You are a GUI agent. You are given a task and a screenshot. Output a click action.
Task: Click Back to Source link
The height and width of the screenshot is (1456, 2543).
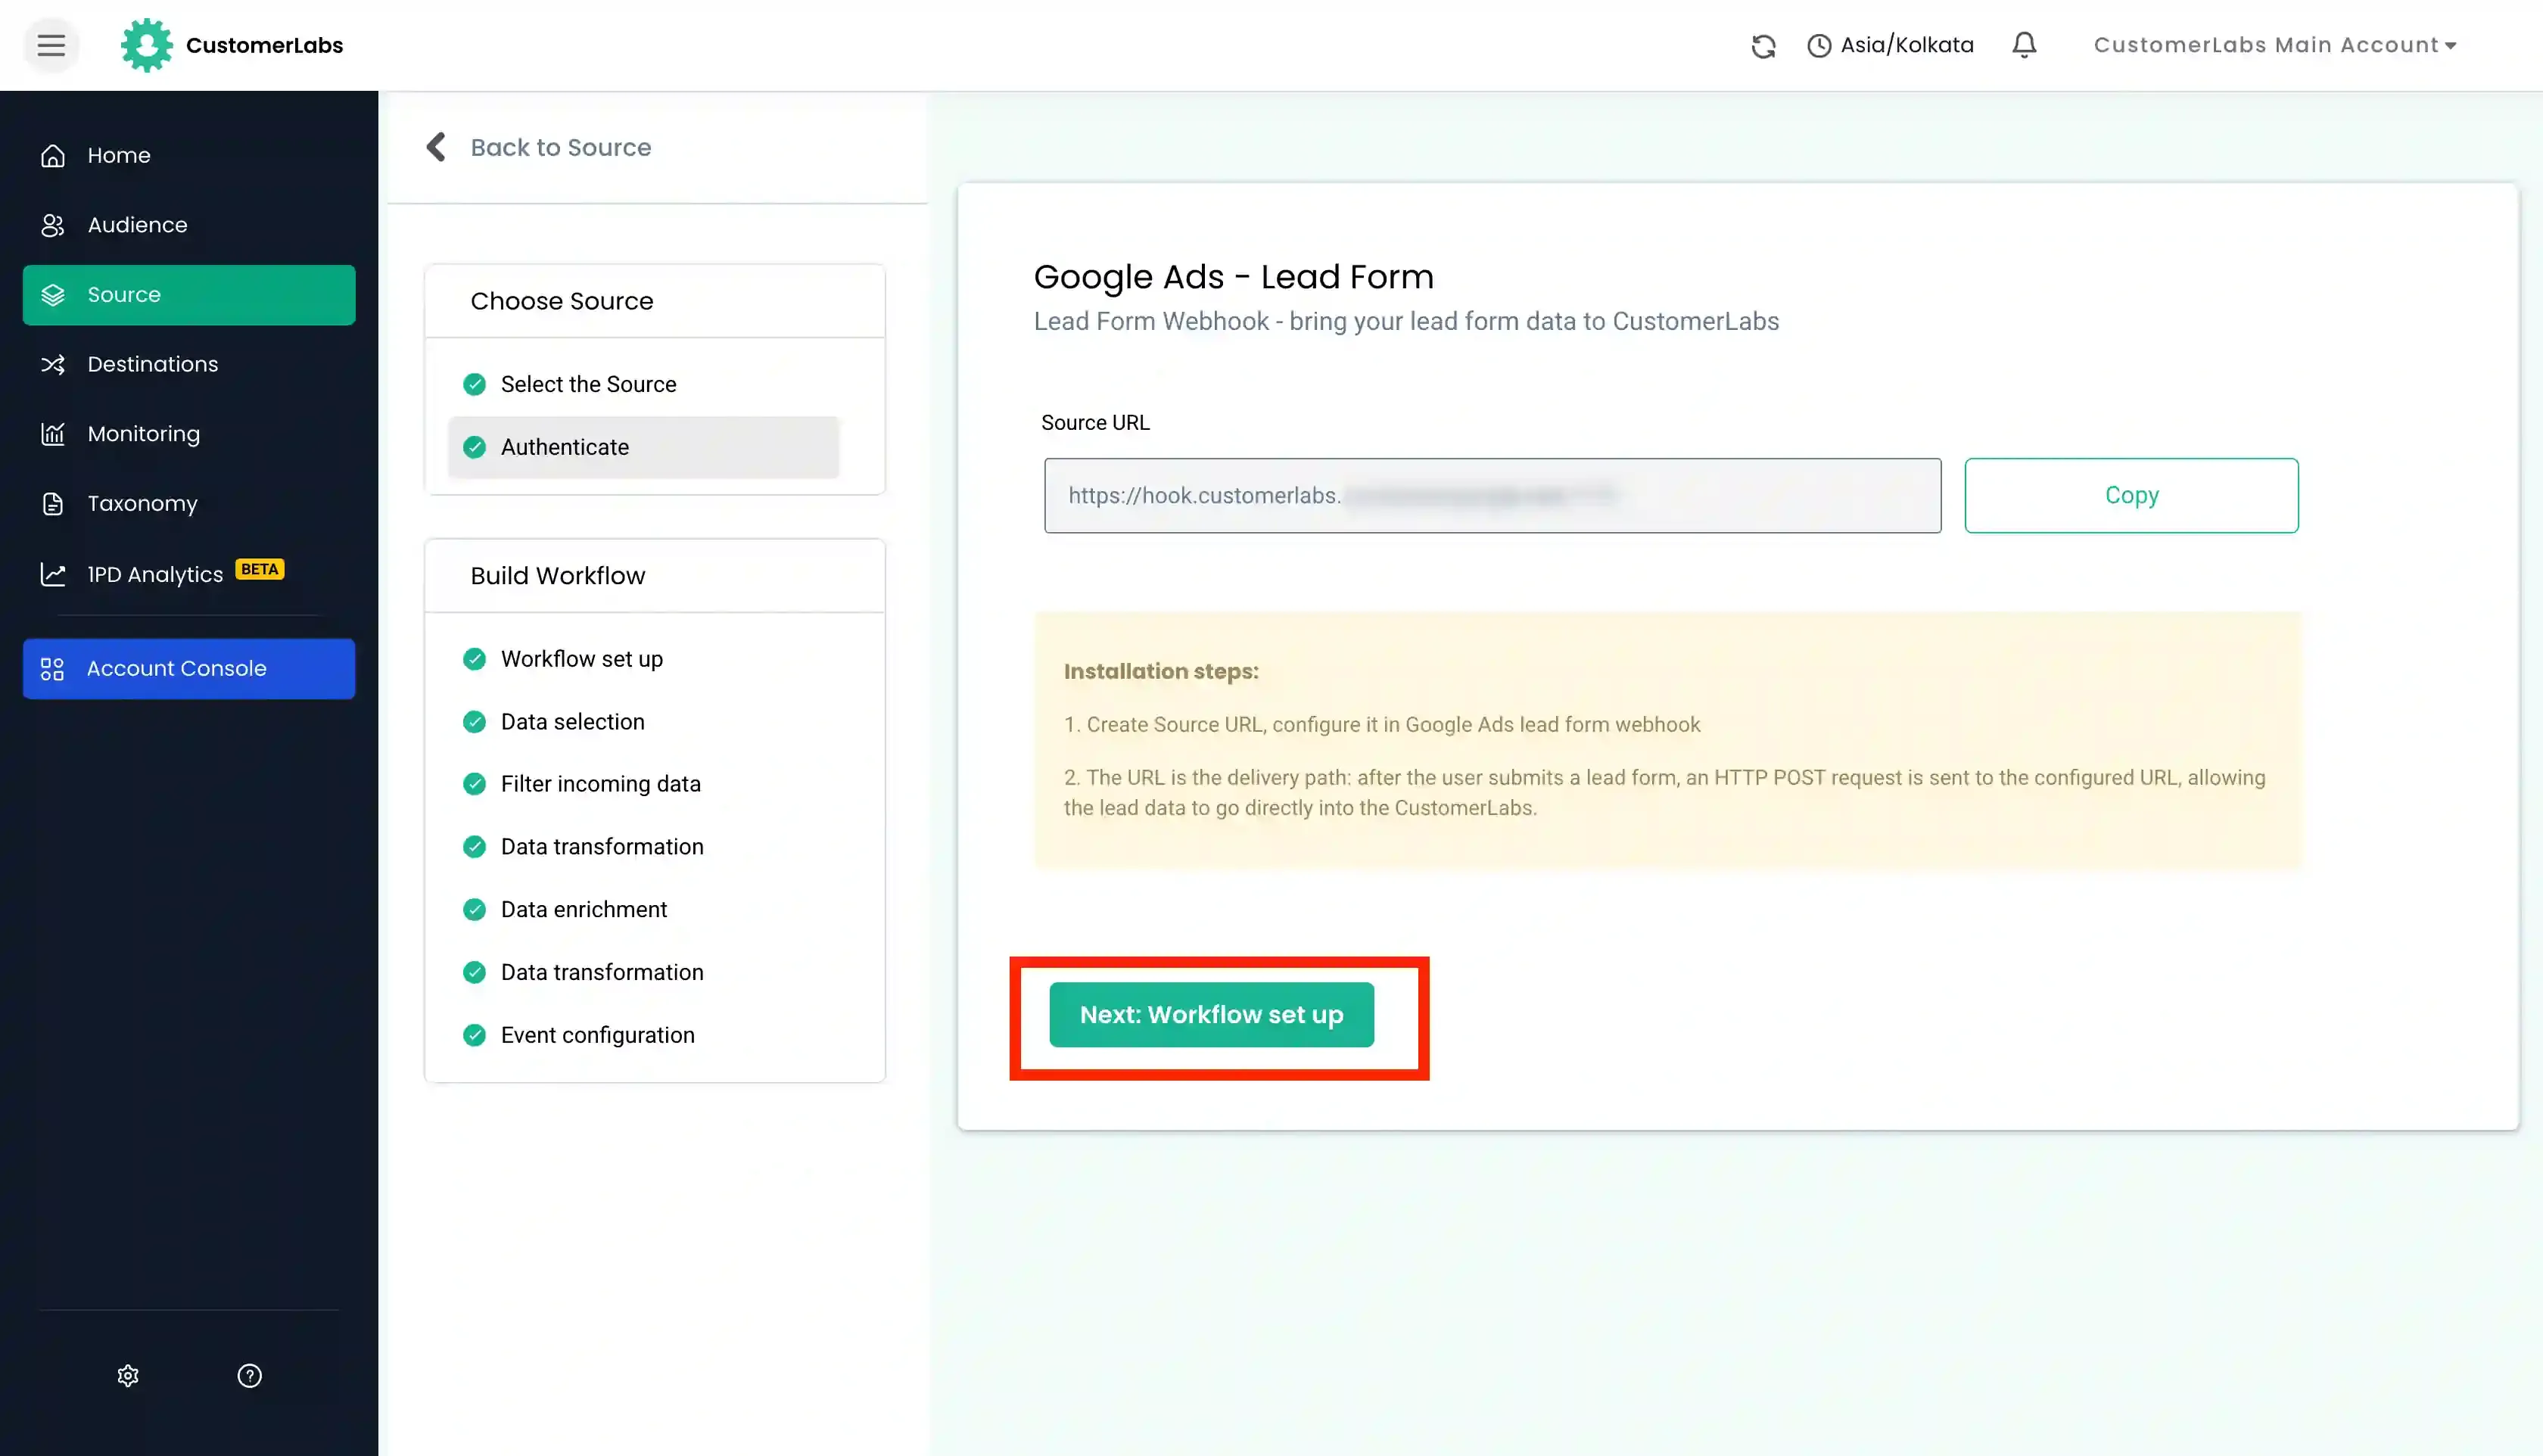561,147
